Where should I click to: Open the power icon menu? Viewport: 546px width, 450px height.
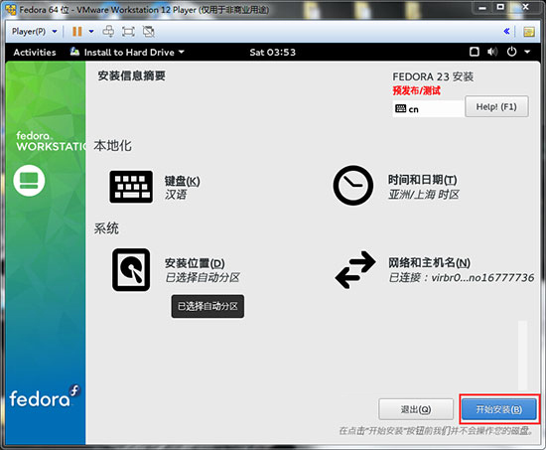click(511, 52)
